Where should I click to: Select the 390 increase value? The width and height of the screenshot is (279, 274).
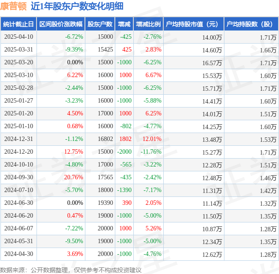click(127, 203)
